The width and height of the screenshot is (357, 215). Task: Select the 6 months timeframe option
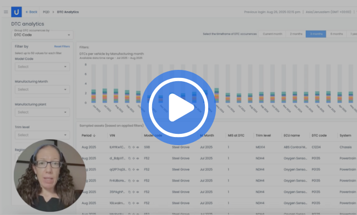[336, 34]
